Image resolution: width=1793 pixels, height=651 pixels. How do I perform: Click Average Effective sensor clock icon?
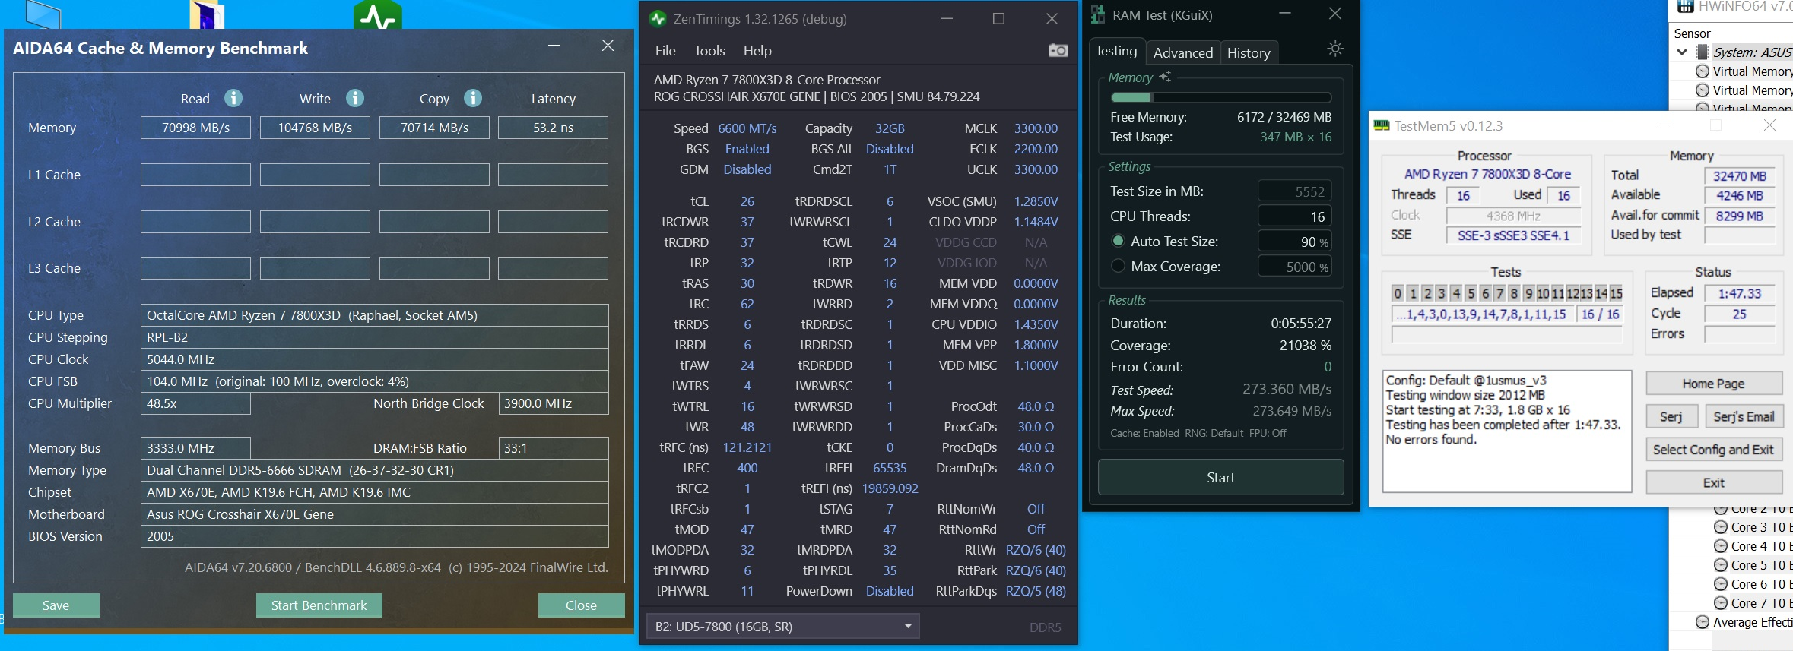pyautogui.click(x=1703, y=622)
